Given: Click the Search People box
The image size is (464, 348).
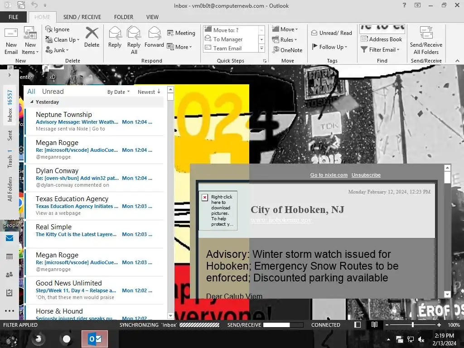Looking at the screenshot, I should pyautogui.click(x=382, y=29).
